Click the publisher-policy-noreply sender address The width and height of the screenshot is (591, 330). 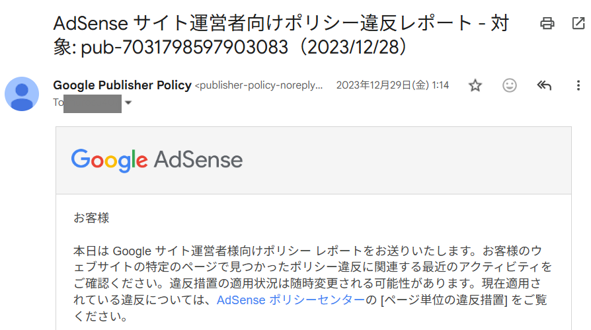coord(260,85)
